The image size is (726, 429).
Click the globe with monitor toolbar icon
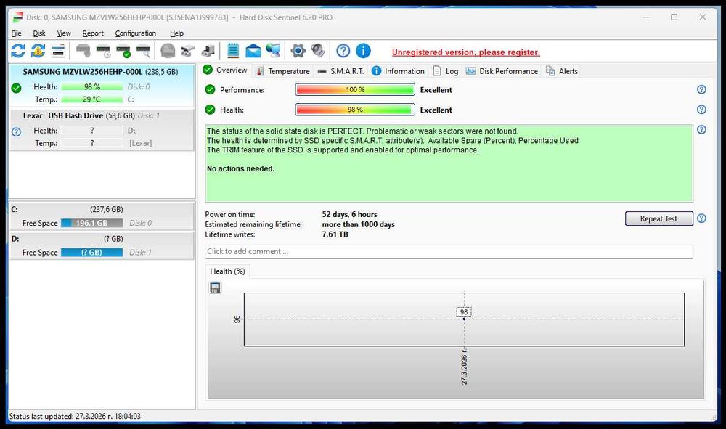273,51
